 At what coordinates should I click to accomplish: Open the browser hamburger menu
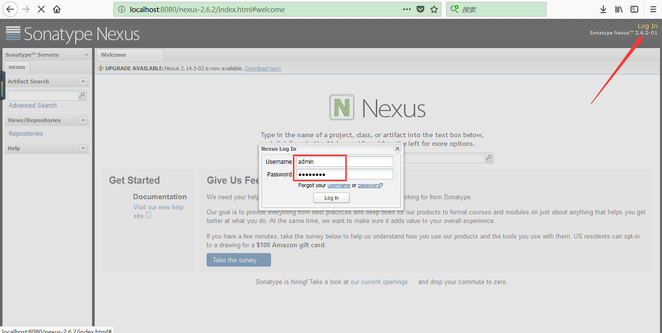653,9
